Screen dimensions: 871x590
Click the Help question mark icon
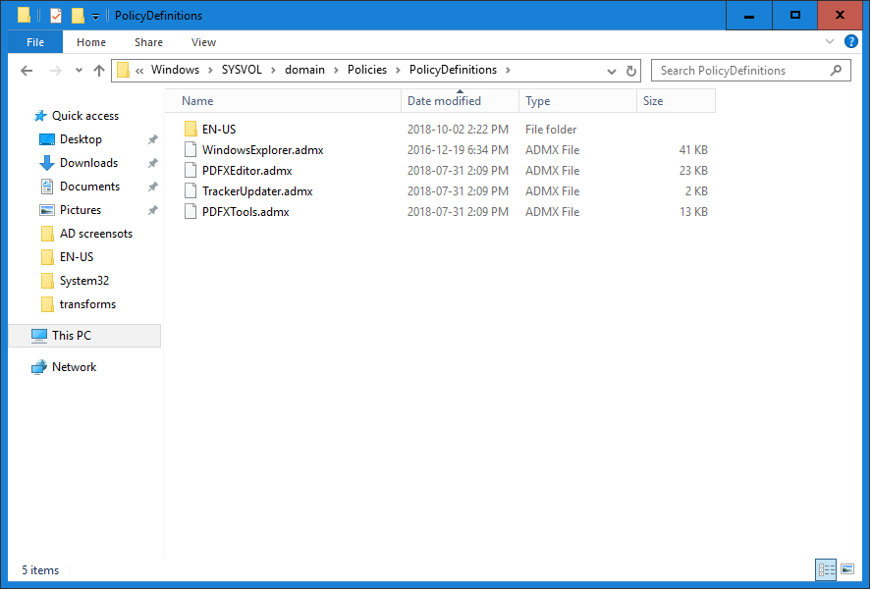(851, 42)
